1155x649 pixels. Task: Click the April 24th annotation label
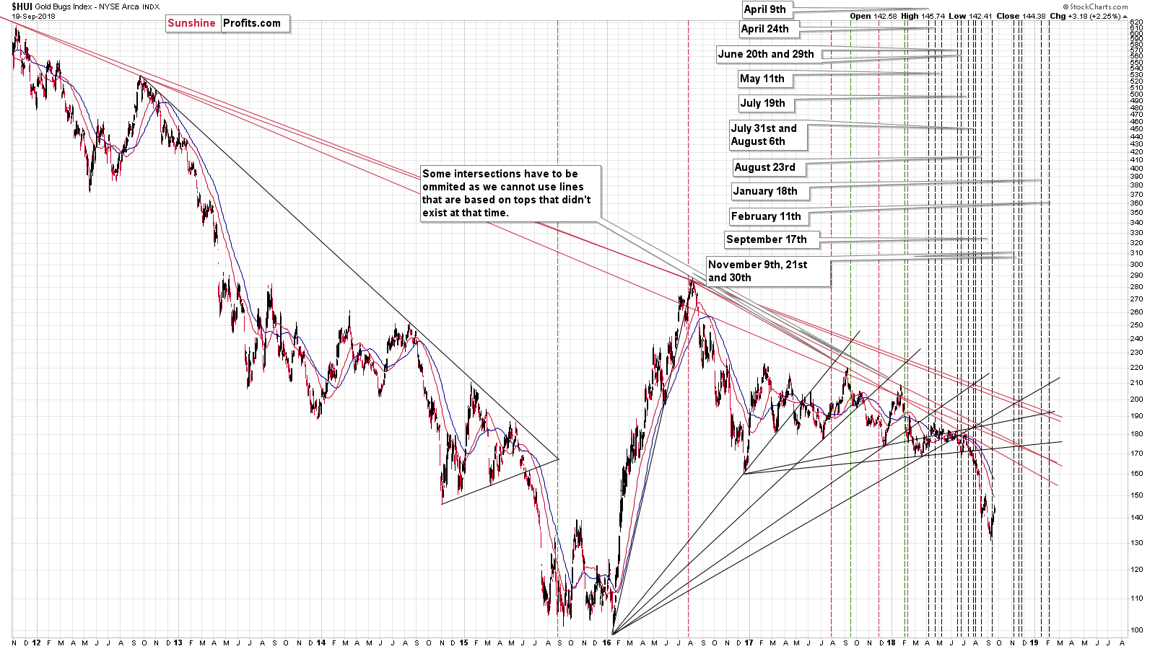point(769,29)
